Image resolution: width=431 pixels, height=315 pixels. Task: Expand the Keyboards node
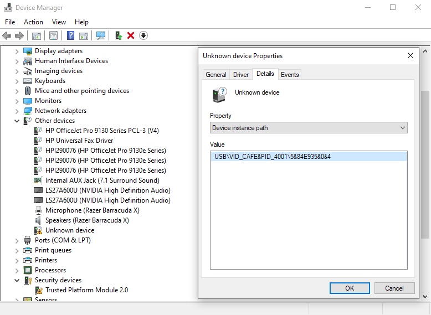17,81
